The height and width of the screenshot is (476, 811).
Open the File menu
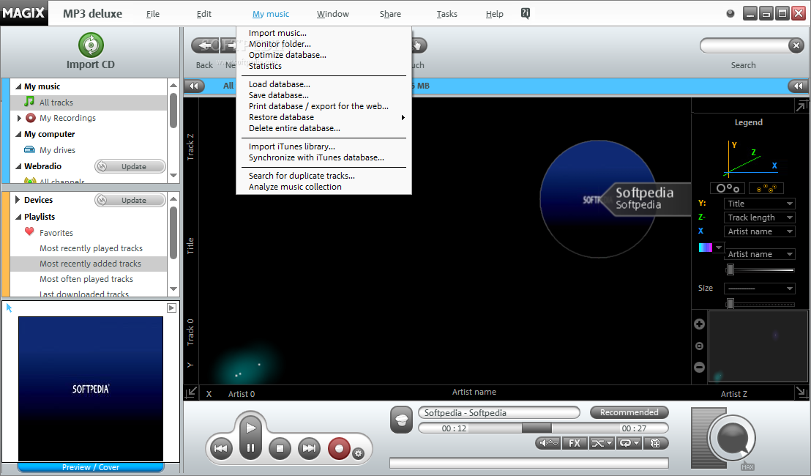(x=153, y=14)
